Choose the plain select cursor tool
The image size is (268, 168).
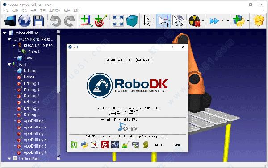[x=148, y=21]
